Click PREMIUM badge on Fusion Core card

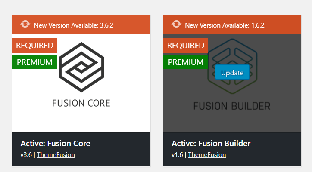[x=34, y=62]
